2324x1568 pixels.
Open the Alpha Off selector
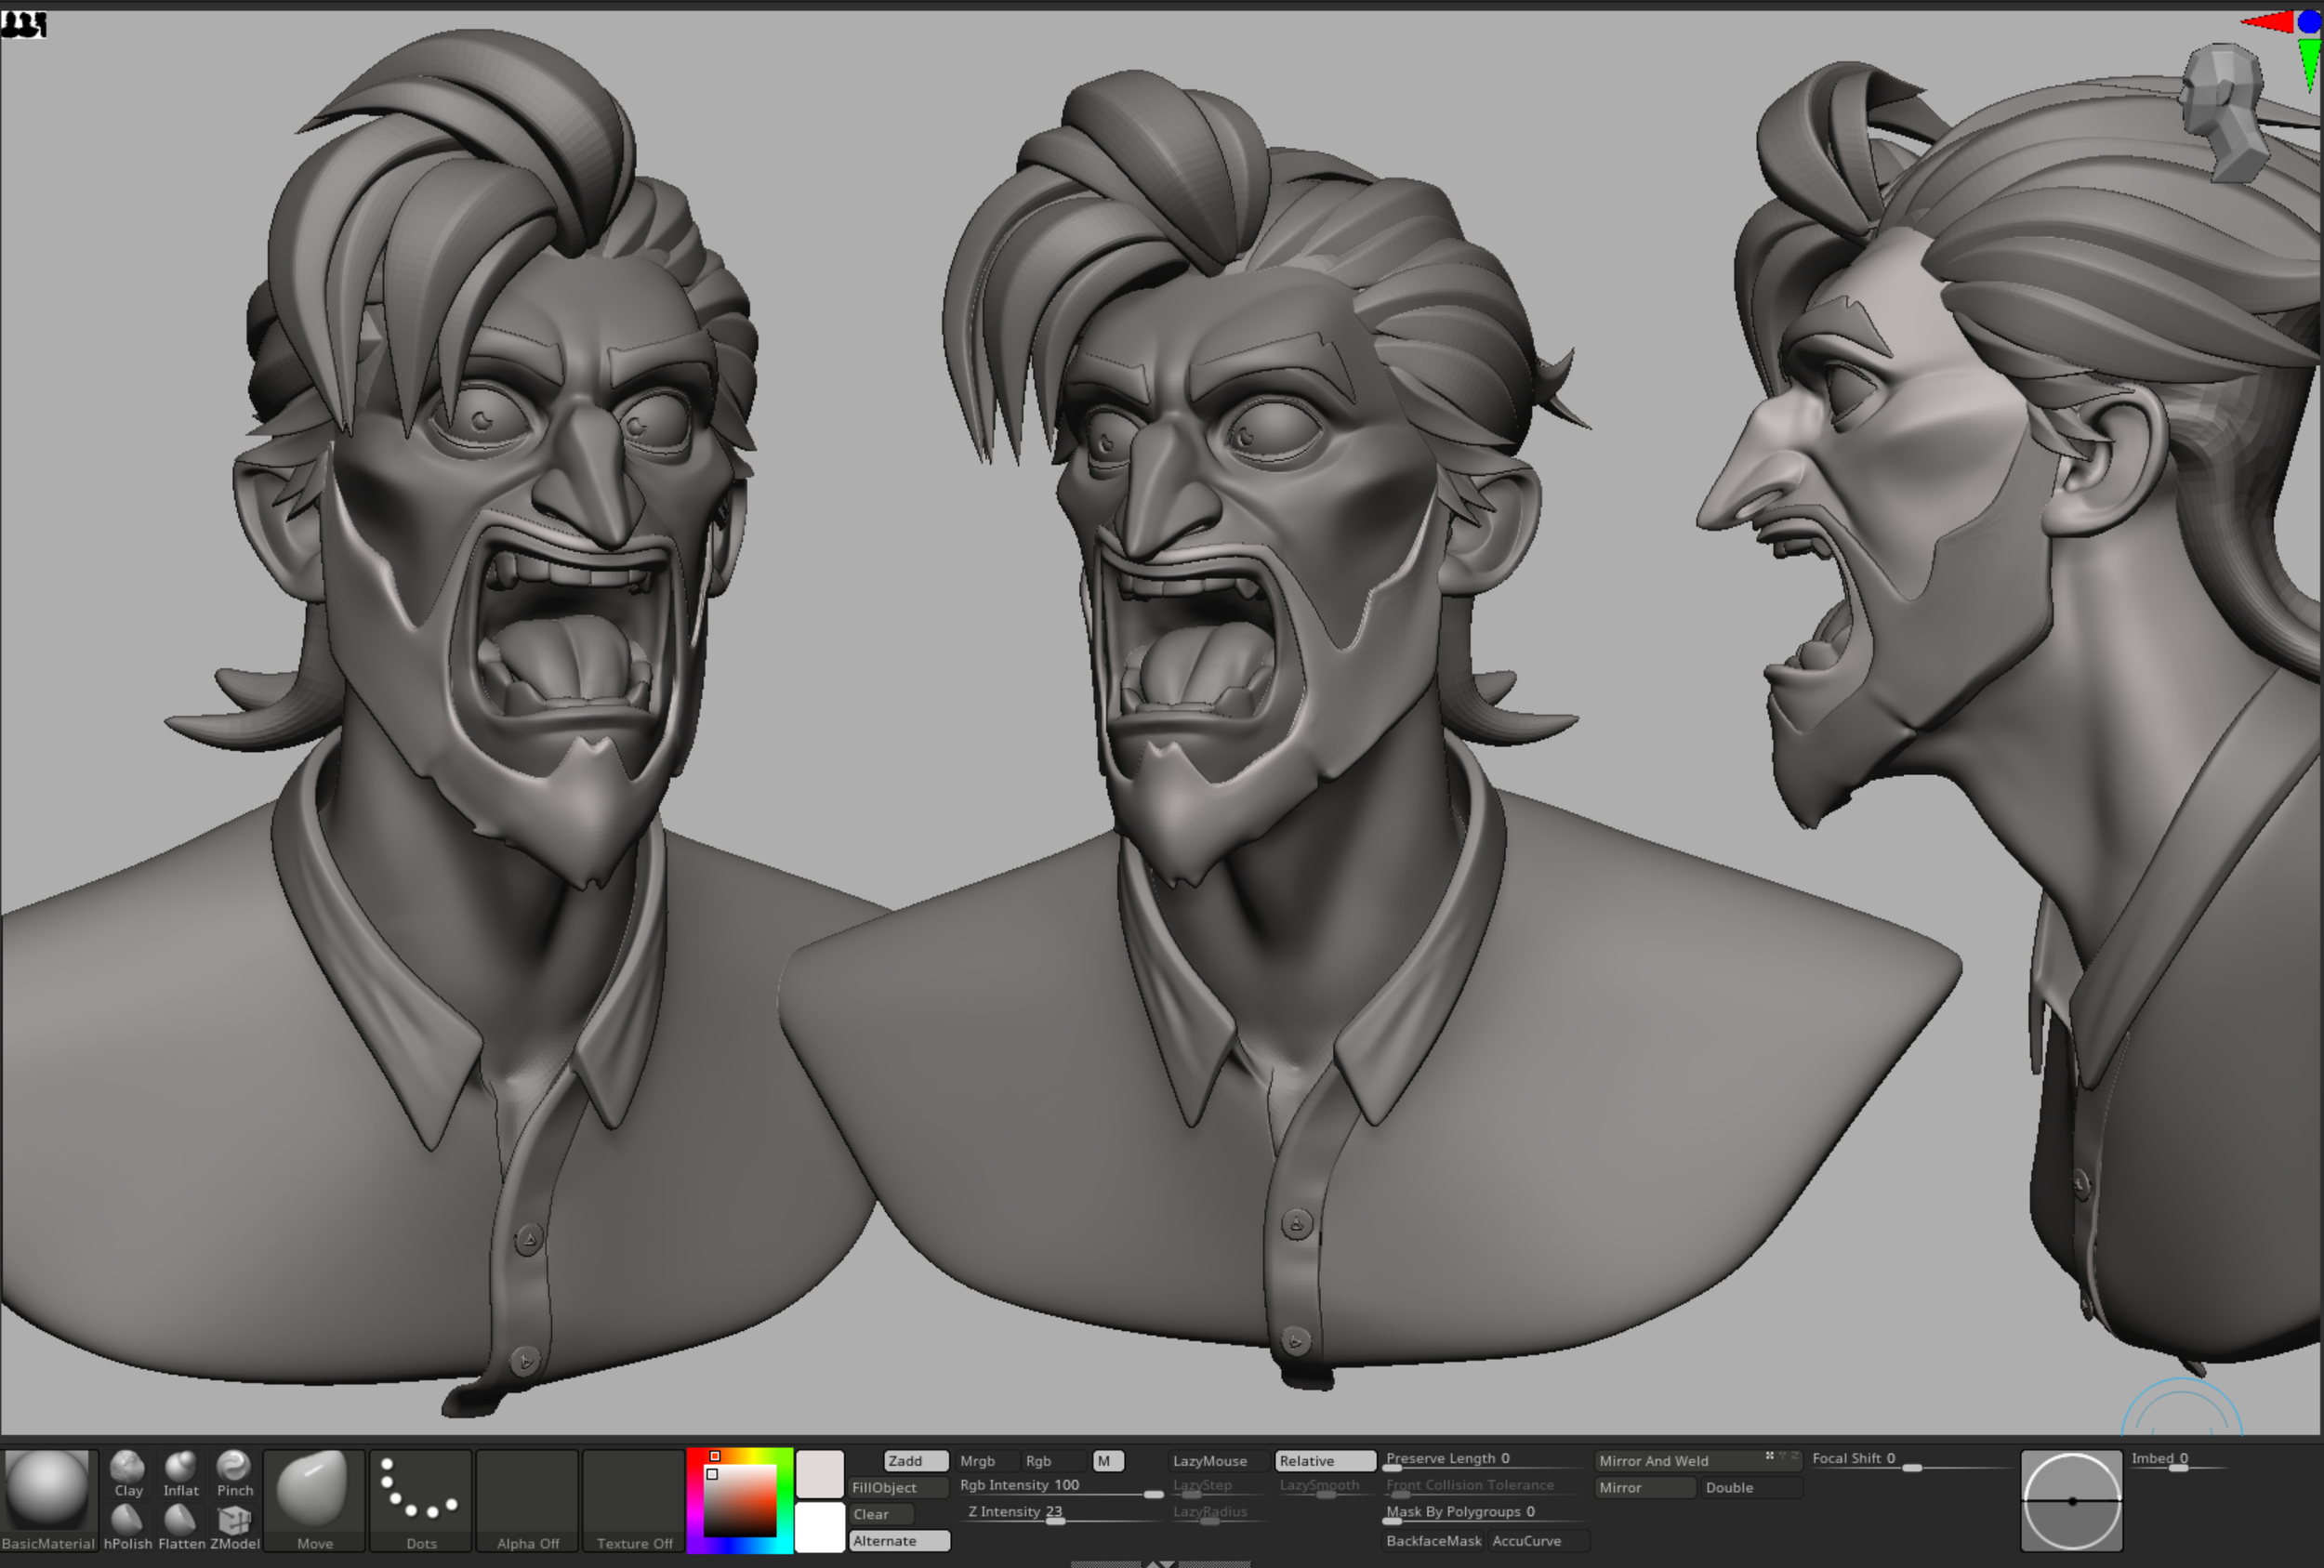pyautogui.click(x=527, y=1499)
